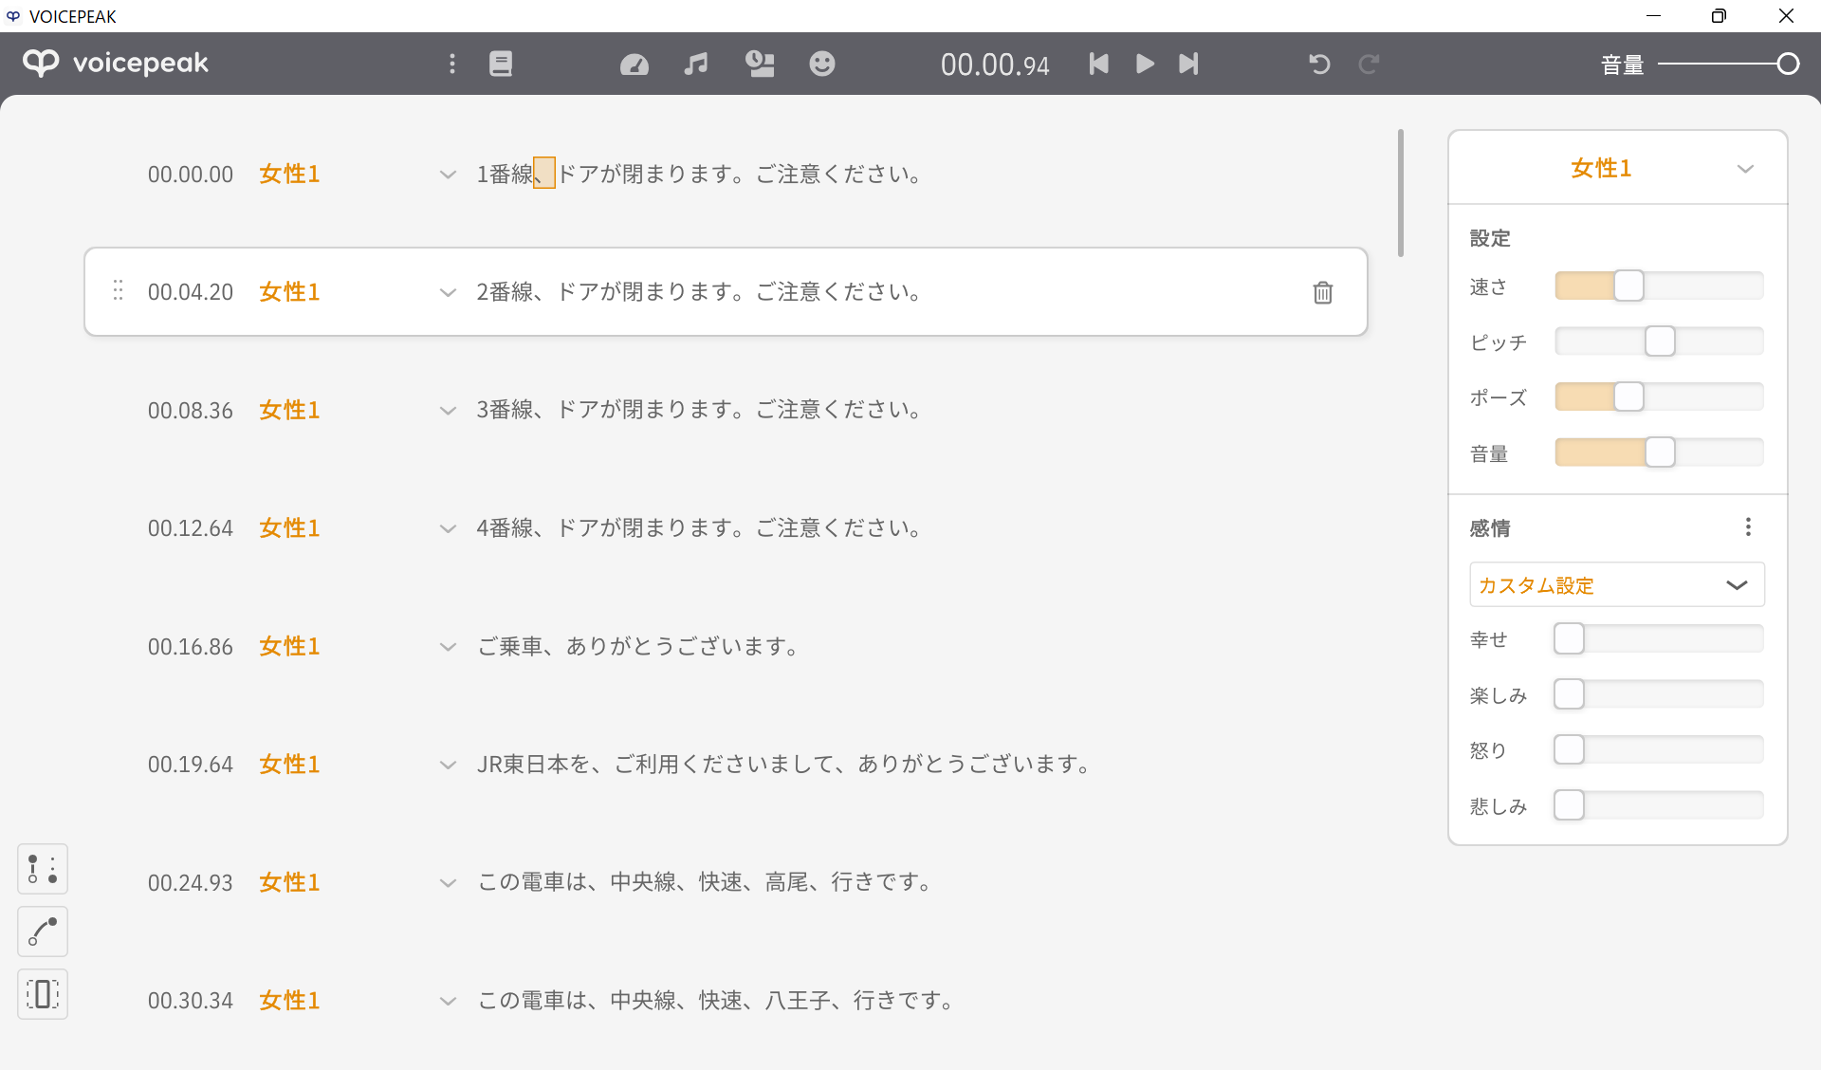
Task: Delete the 2番線 line with trash icon
Action: tap(1323, 292)
